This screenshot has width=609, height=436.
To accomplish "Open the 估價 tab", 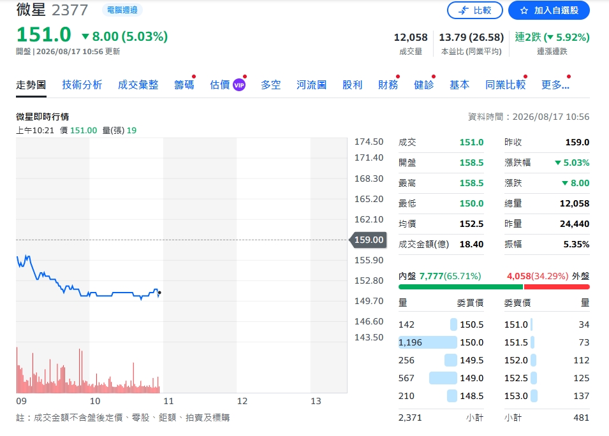I will pos(220,85).
